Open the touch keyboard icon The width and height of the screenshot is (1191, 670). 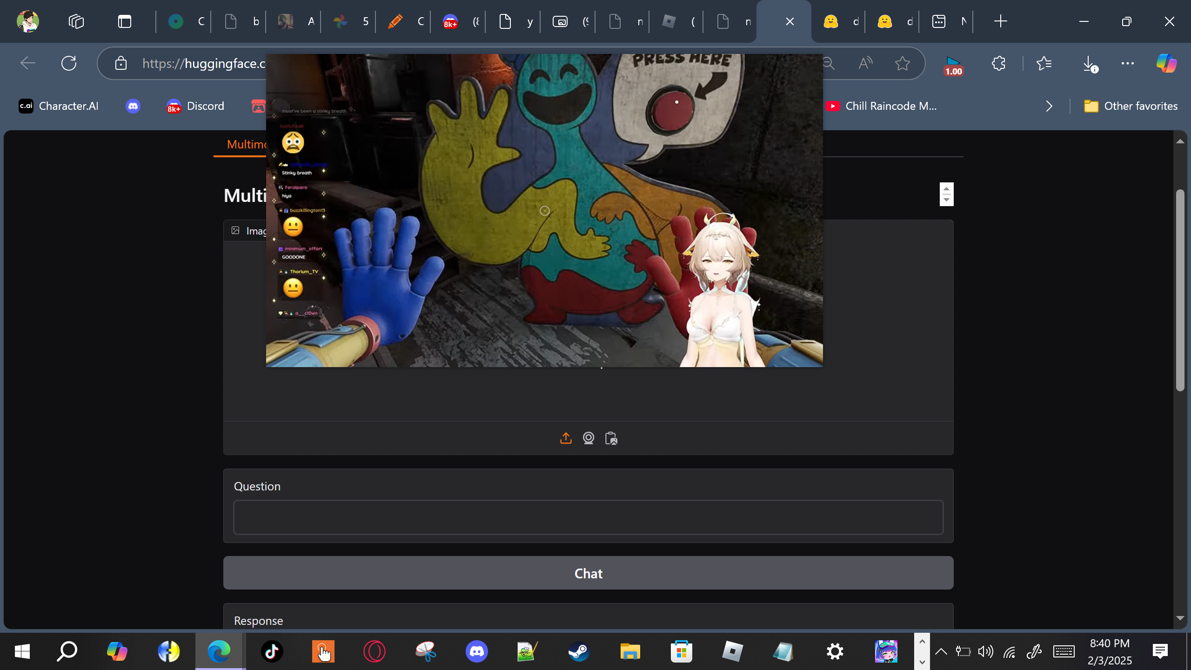pos(1064,651)
